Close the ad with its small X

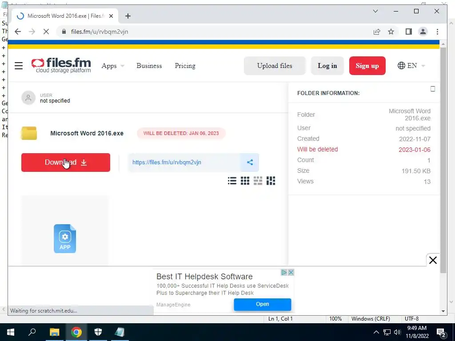click(x=291, y=272)
